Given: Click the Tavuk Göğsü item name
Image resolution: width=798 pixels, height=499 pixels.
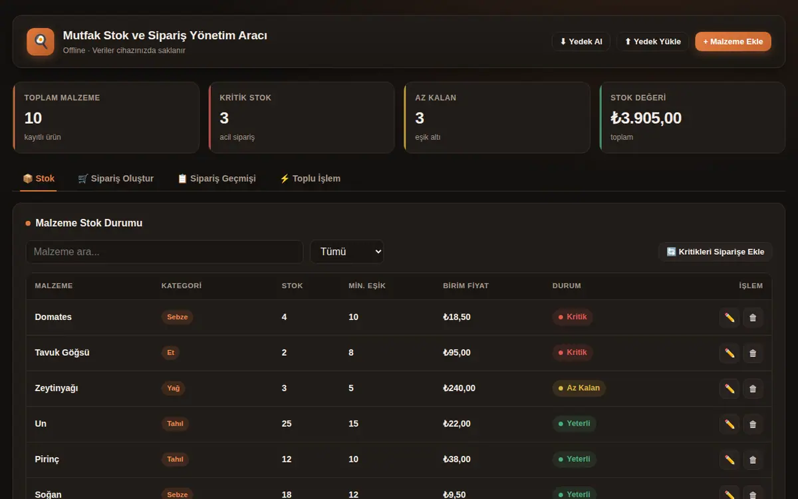Looking at the screenshot, I should tap(62, 353).
